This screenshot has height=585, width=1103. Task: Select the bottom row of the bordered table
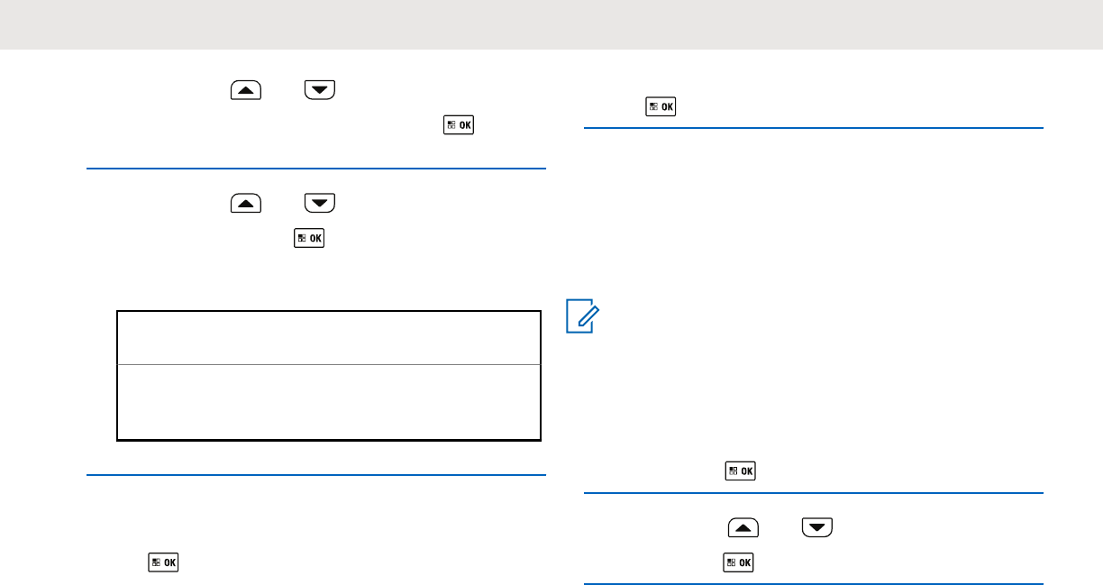(329, 402)
